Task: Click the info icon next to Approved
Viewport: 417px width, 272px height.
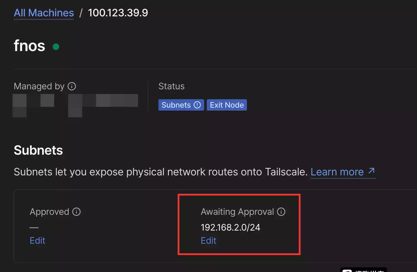Action: click(77, 212)
